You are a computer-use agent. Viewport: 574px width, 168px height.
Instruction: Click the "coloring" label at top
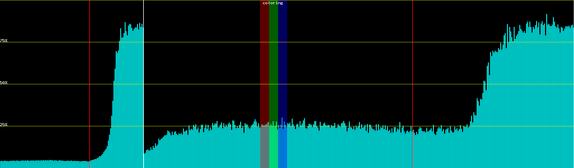[273, 3]
